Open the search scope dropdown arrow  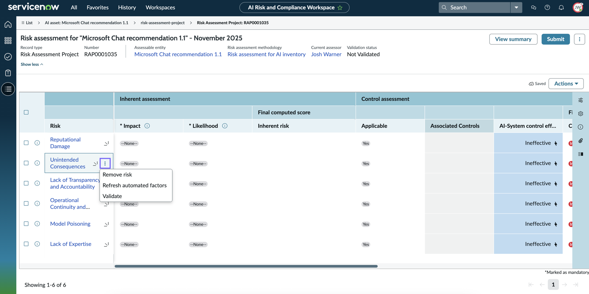(x=516, y=7)
